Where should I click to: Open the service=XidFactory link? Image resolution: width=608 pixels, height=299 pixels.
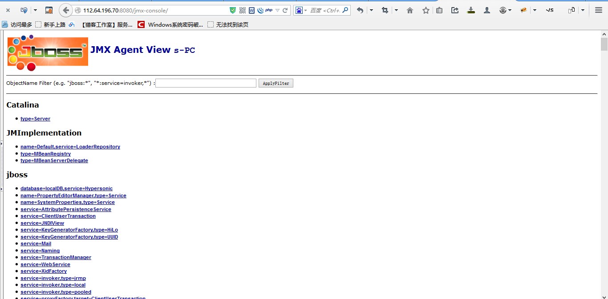[44, 271]
